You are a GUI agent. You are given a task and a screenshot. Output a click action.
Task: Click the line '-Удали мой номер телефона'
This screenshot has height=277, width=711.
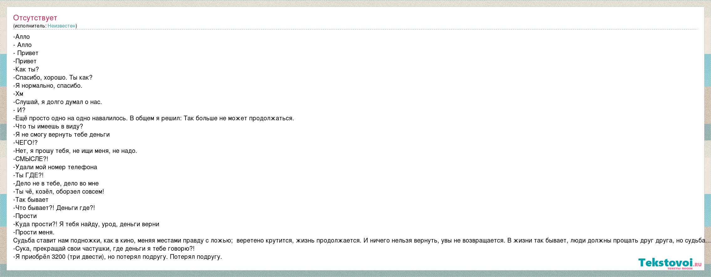(x=55, y=167)
